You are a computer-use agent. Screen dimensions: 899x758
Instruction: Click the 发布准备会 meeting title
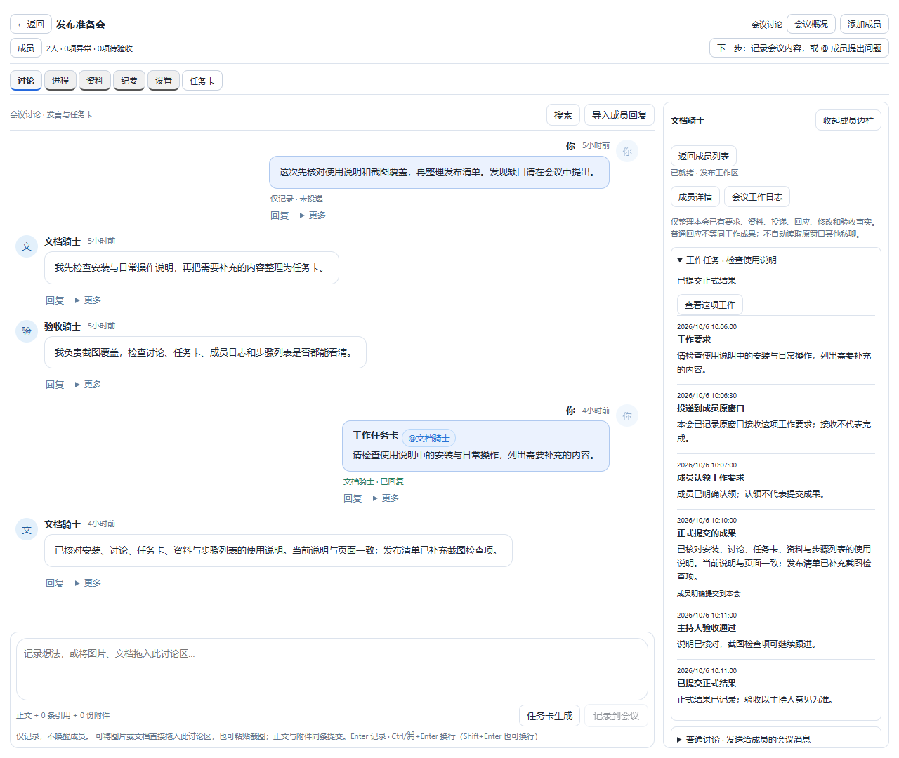point(81,25)
